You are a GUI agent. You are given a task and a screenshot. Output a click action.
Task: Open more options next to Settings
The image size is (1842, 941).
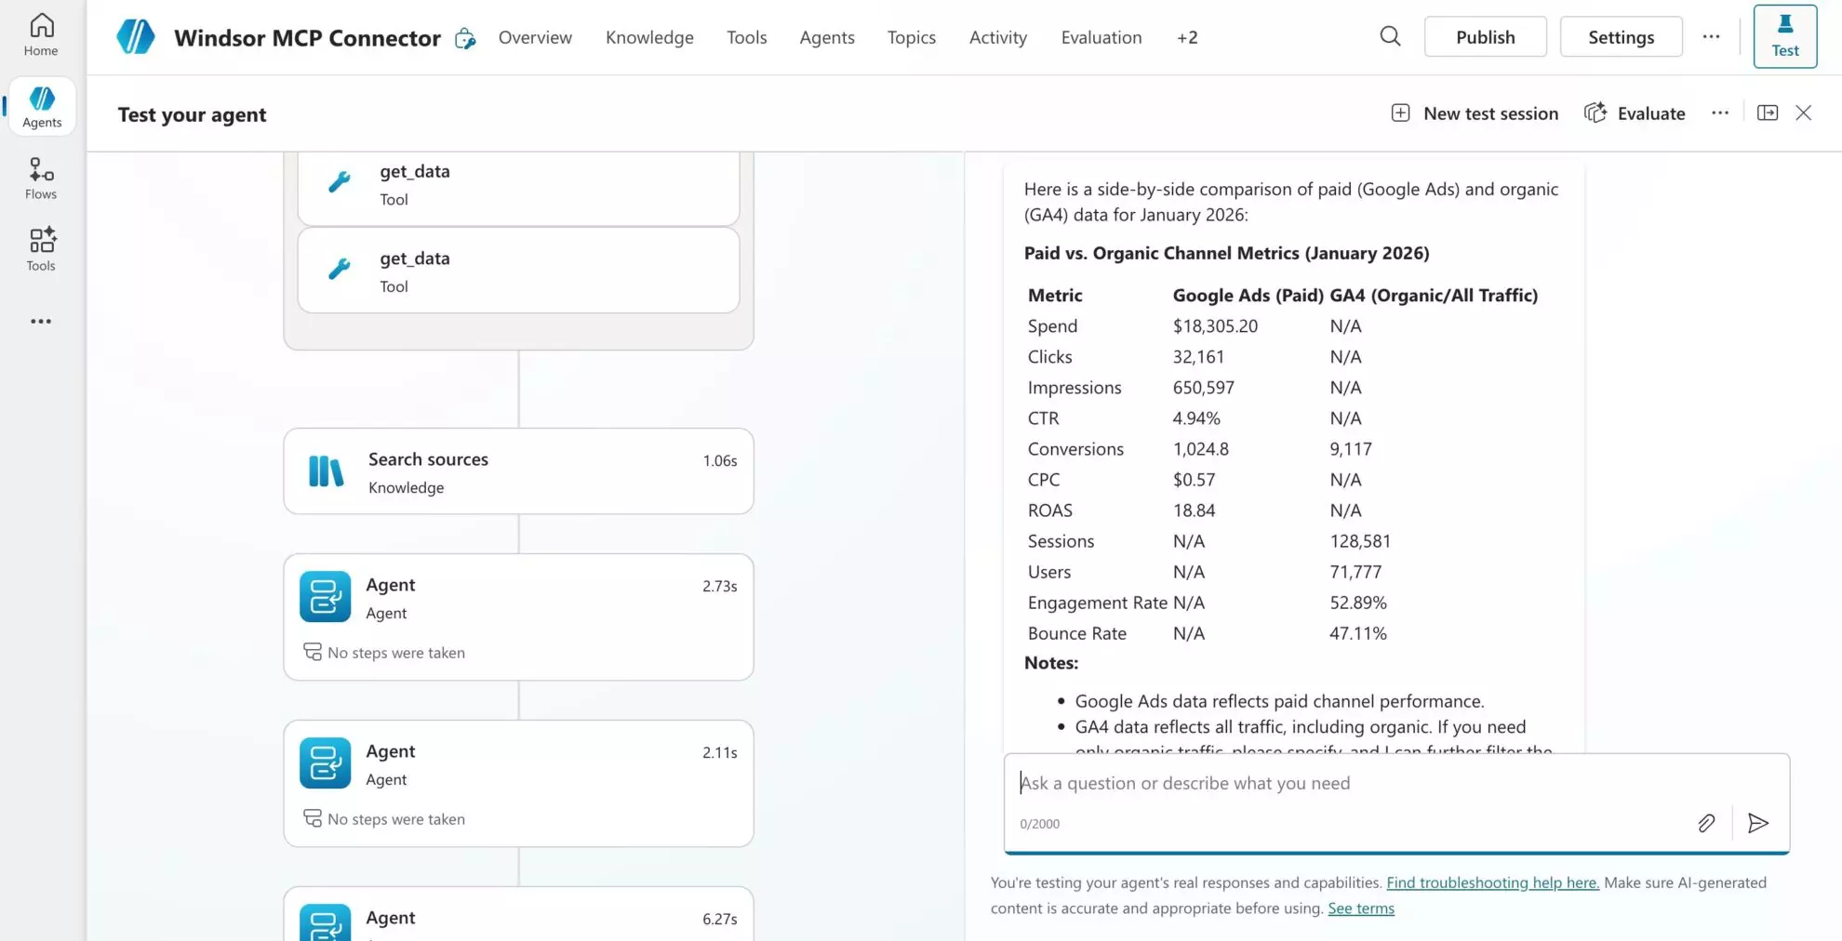tap(1711, 37)
